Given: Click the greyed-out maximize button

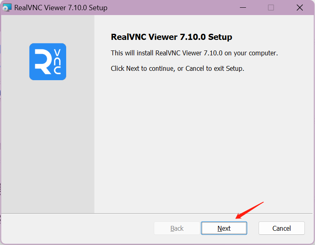Looking at the screenshot, I should (271, 8).
